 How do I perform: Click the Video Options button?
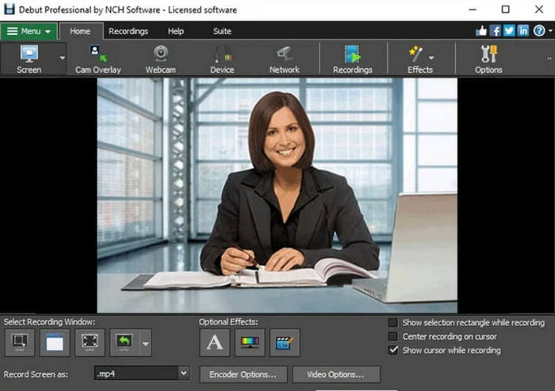pos(336,374)
